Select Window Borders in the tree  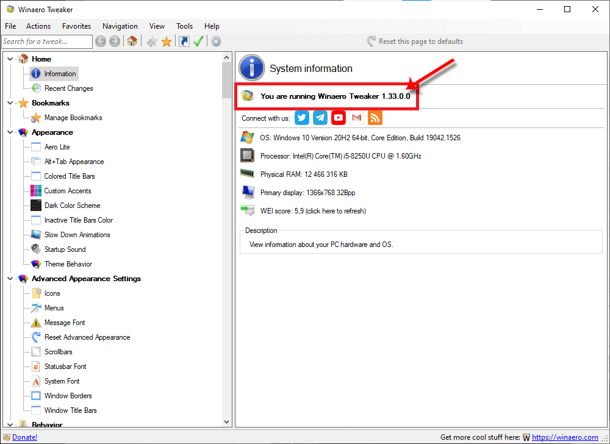pyautogui.click(x=68, y=396)
